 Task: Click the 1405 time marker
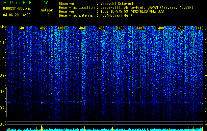[x=101, y=28]
